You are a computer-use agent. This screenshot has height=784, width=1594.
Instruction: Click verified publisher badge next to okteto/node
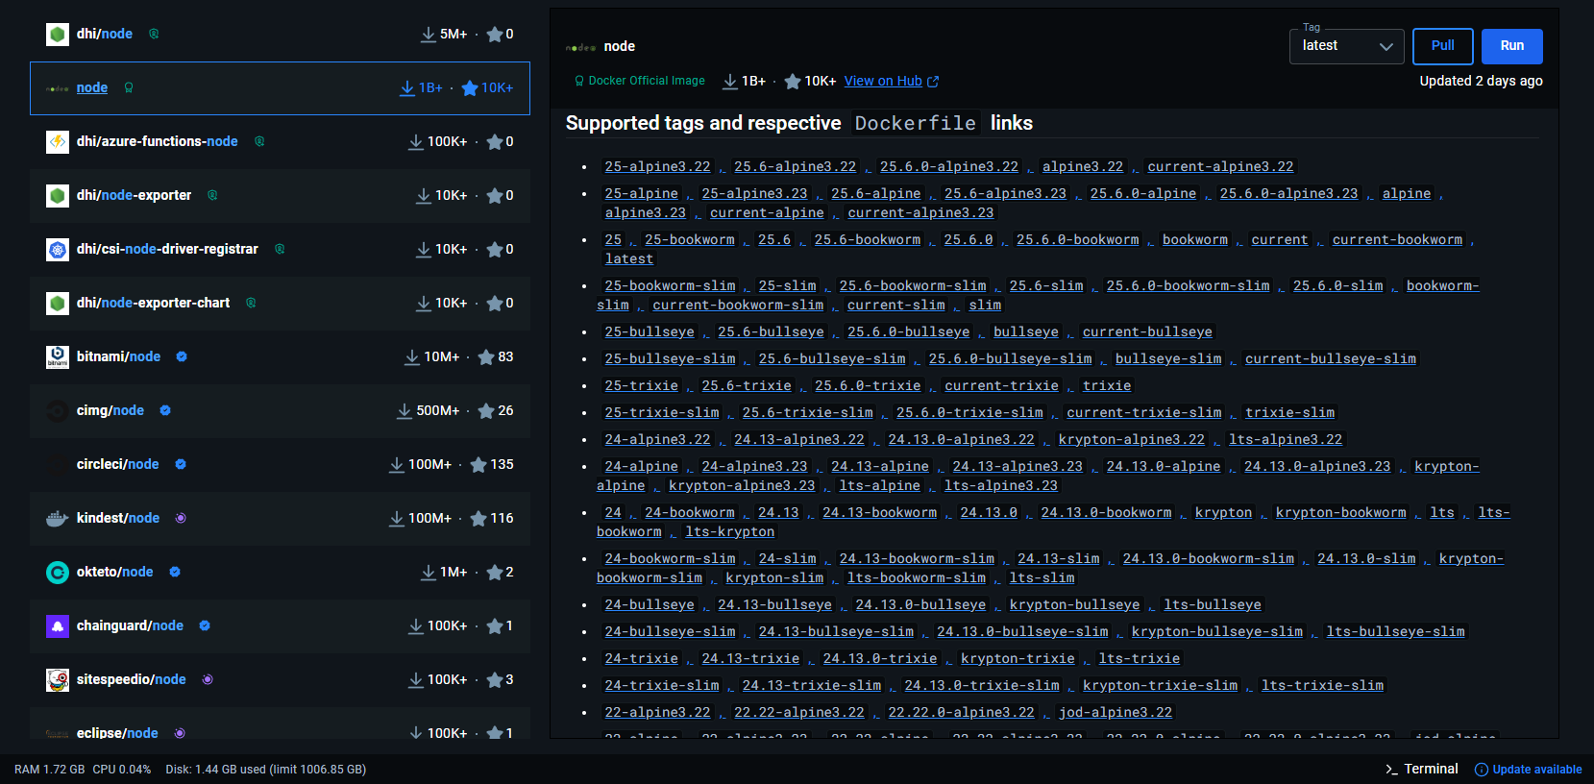click(x=175, y=572)
